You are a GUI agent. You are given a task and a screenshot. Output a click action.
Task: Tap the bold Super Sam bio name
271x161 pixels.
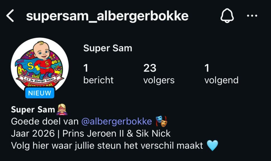click(33, 109)
